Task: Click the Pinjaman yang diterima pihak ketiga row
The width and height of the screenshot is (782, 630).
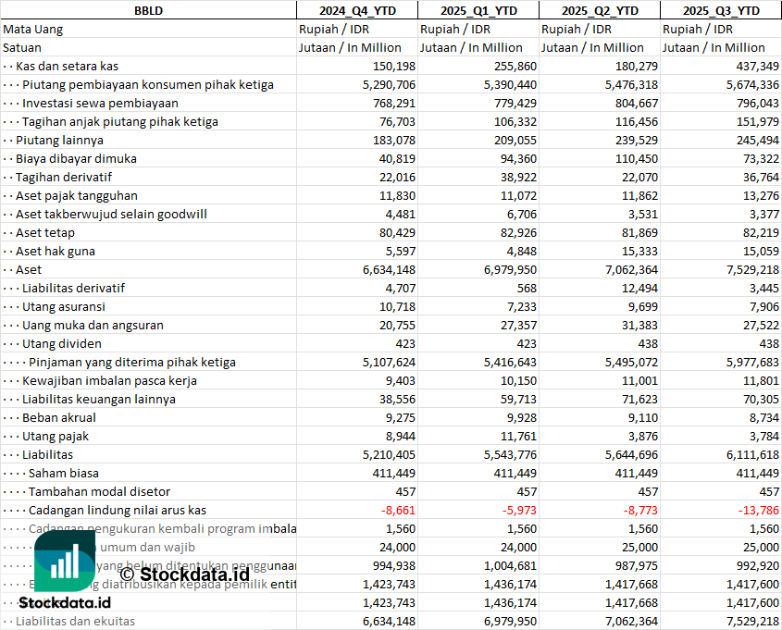Action: click(x=131, y=362)
